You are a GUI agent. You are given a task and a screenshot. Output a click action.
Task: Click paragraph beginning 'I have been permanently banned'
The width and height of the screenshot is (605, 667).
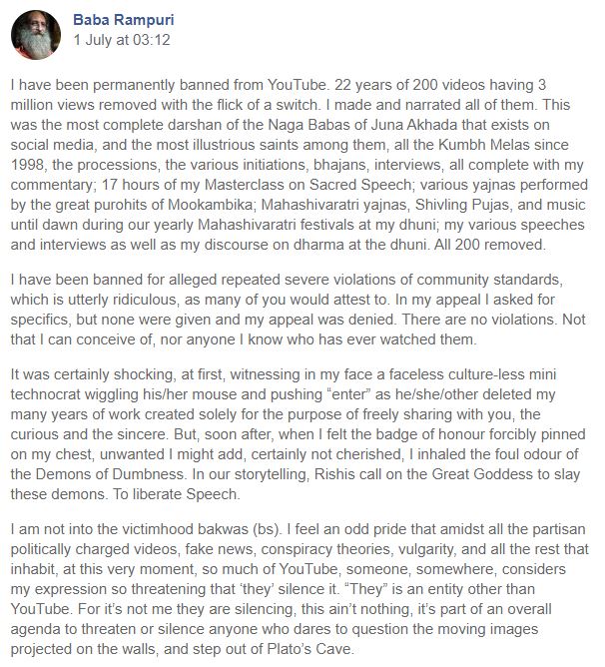point(300,165)
